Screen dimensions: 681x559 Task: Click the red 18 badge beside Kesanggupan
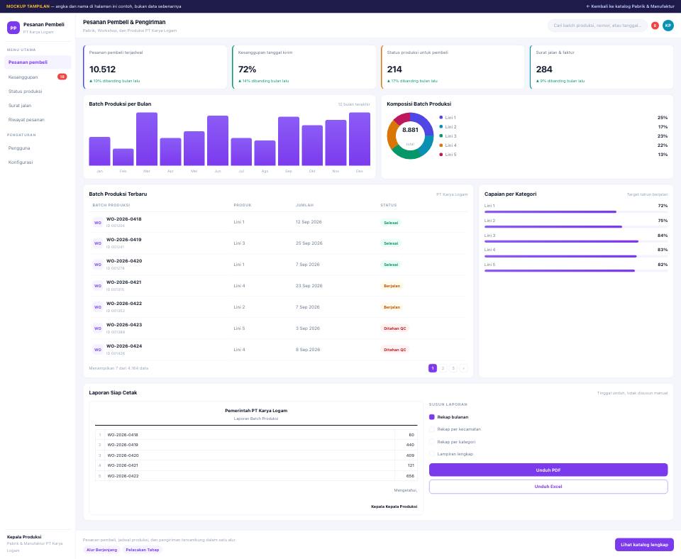[x=62, y=77]
